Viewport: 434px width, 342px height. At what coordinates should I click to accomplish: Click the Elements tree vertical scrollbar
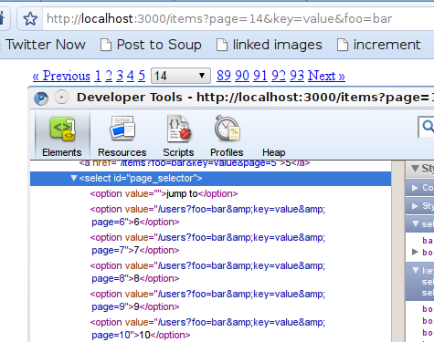(397, 252)
